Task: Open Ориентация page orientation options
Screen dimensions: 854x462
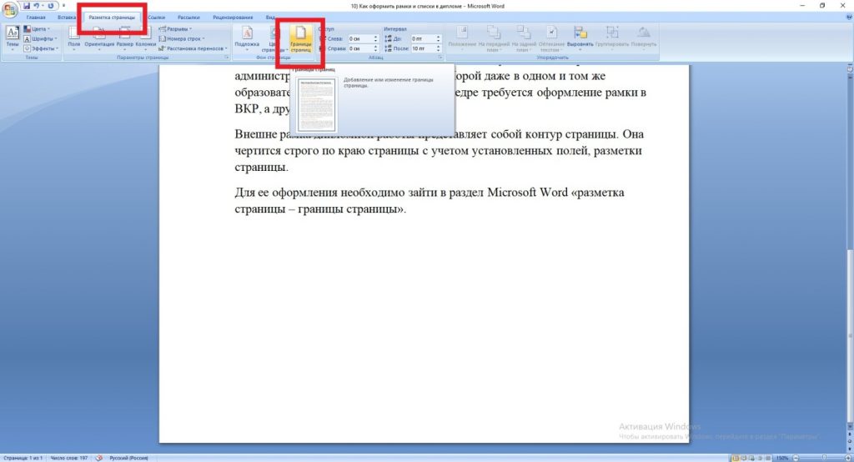Action: (98, 36)
